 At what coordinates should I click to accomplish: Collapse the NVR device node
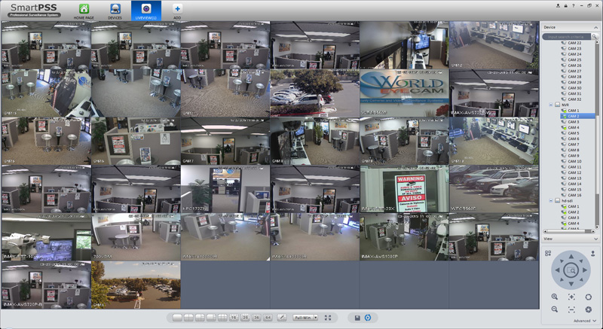(551, 105)
